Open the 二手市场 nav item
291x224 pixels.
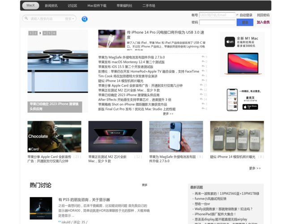[x=149, y=6]
